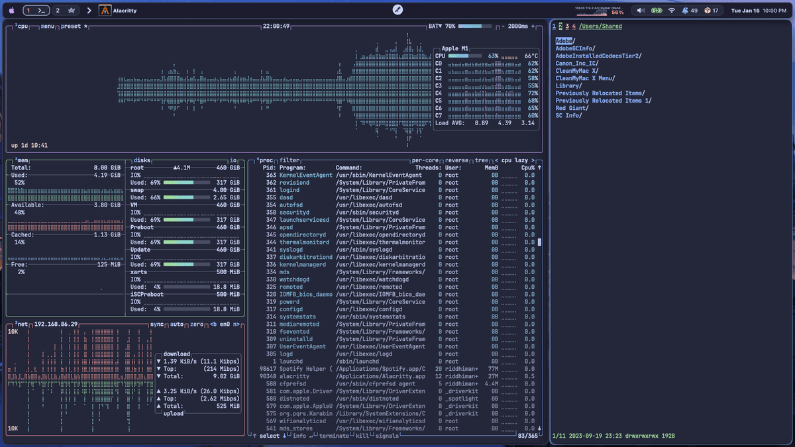Click the signals option
The image size is (795, 447).
388,436
